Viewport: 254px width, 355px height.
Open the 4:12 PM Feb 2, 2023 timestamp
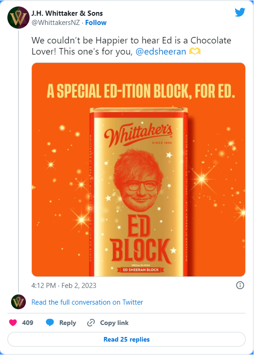coord(64,286)
